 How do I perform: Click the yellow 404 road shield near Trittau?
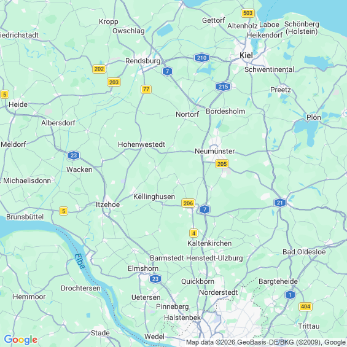305,306
